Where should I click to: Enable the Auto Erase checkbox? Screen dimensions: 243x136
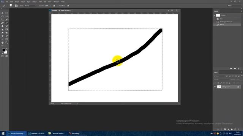pos(58,6)
